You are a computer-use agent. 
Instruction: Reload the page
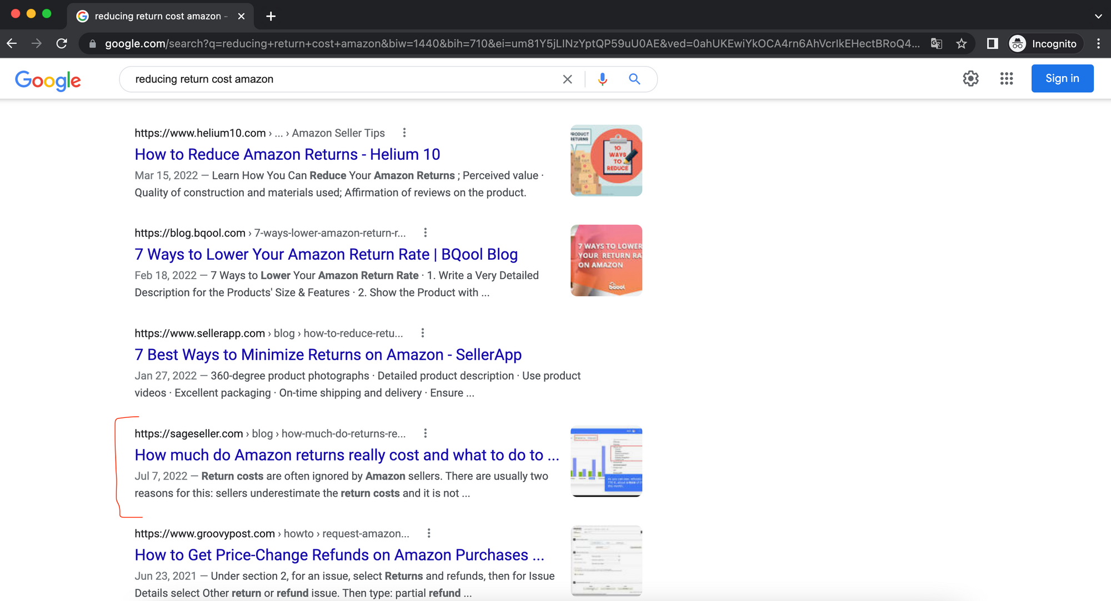click(62, 44)
